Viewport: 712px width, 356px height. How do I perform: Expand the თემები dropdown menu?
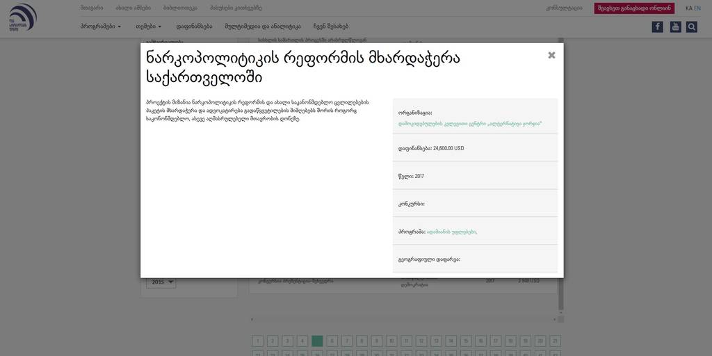pyautogui.click(x=148, y=26)
